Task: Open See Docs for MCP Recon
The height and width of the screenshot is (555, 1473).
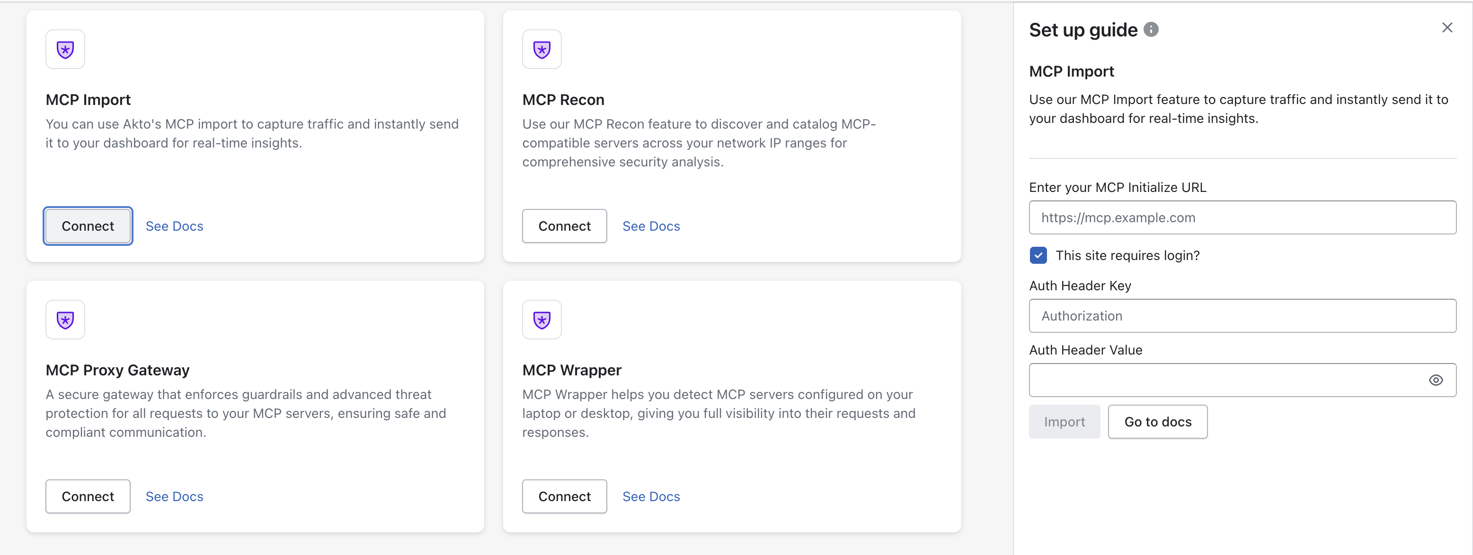Action: point(651,226)
